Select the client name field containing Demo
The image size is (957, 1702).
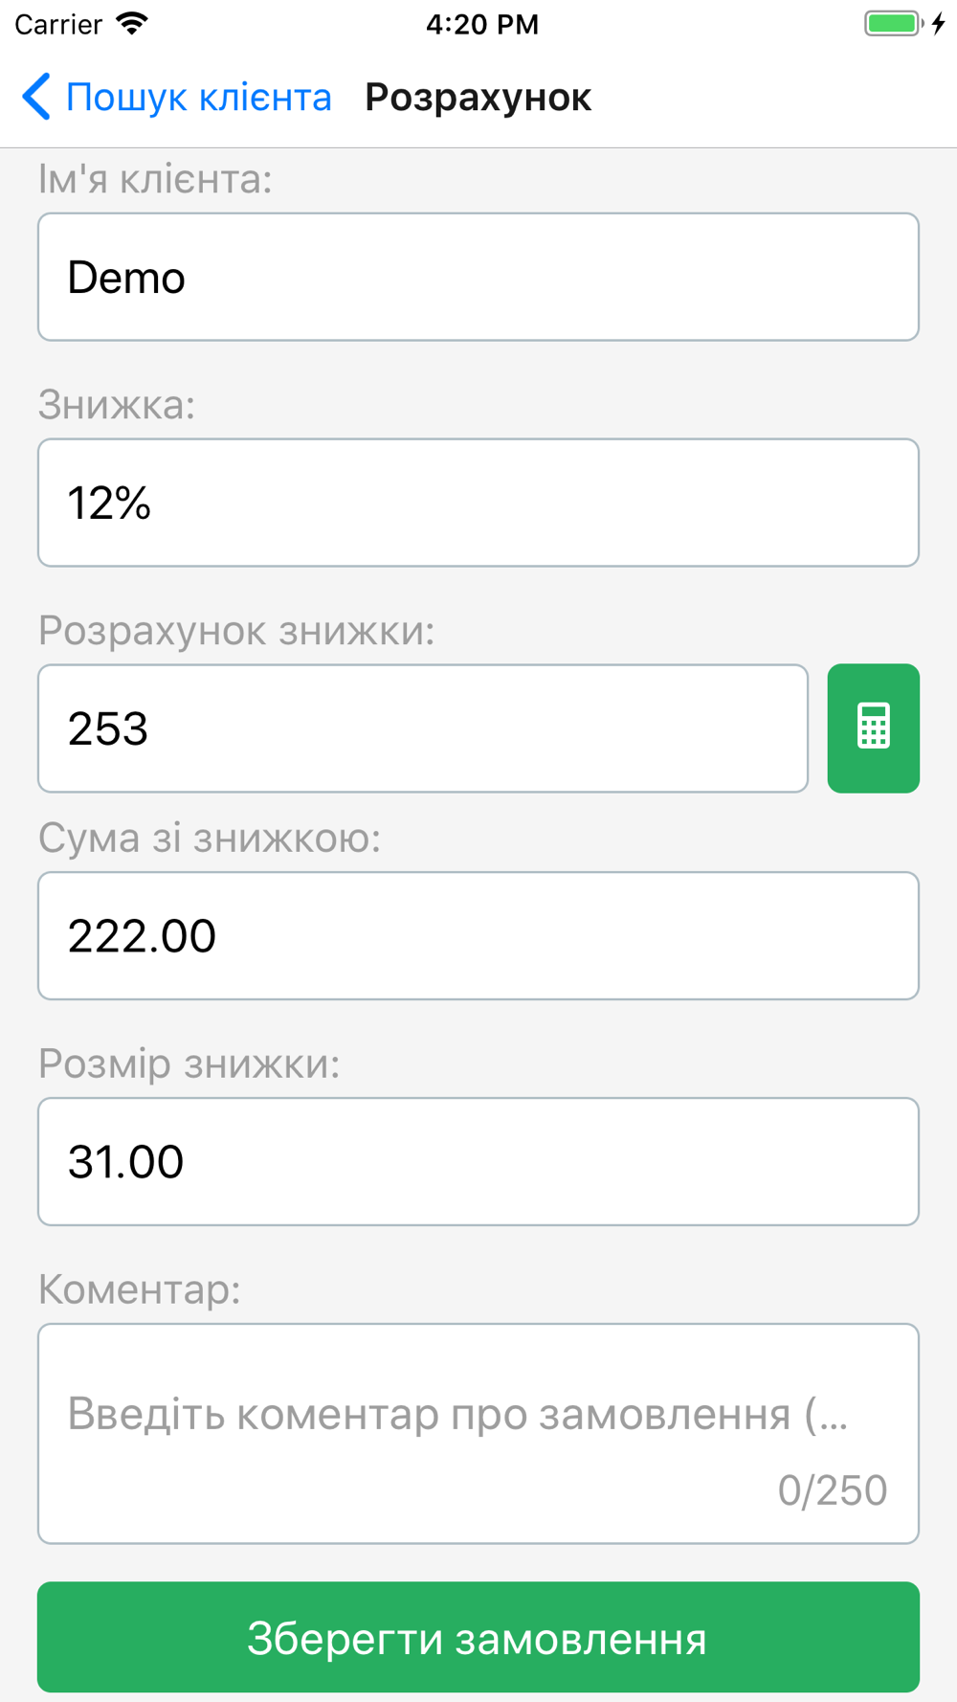click(x=478, y=277)
